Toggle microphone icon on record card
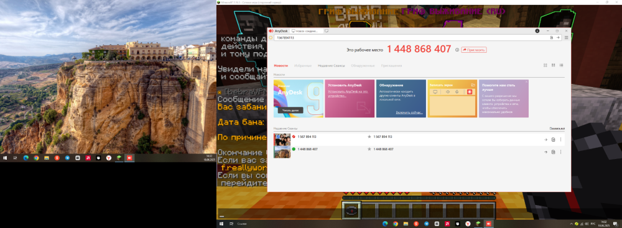 tap(457, 91)
